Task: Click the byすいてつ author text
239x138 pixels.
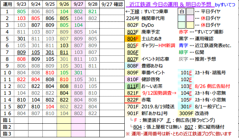Action: [225, 5]
